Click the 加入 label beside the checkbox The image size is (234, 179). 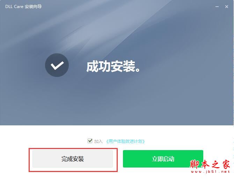click(x=98, y=141)
